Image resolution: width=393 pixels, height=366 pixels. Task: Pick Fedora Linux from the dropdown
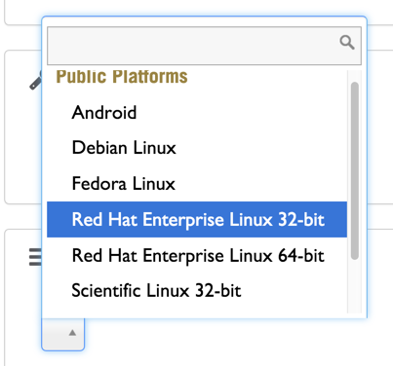[x=197, y=184]
